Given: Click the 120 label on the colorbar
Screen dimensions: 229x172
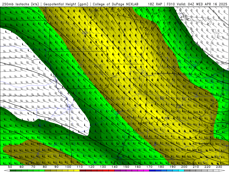Looking at the screenshot, I should (91, 167).
